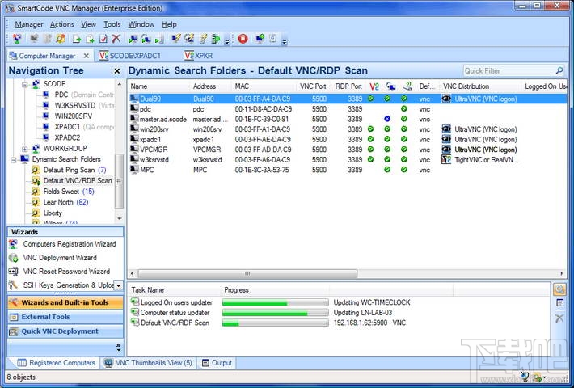This screenshot has height=388, width=574.
Task: Switch to the XPKR tab
Action: point(199,56)
